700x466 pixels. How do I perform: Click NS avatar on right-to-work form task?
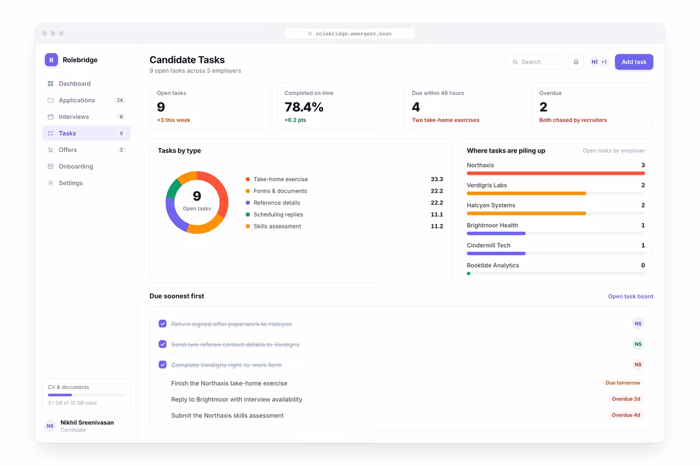[638, 365]
